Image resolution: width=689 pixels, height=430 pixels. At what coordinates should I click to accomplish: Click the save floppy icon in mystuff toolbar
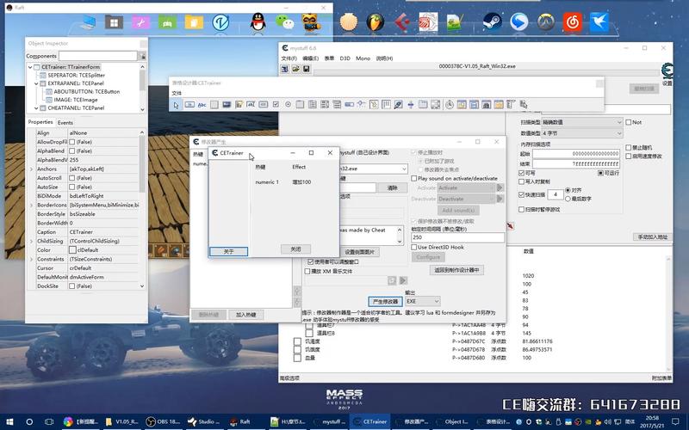click(x=307, y=69)
